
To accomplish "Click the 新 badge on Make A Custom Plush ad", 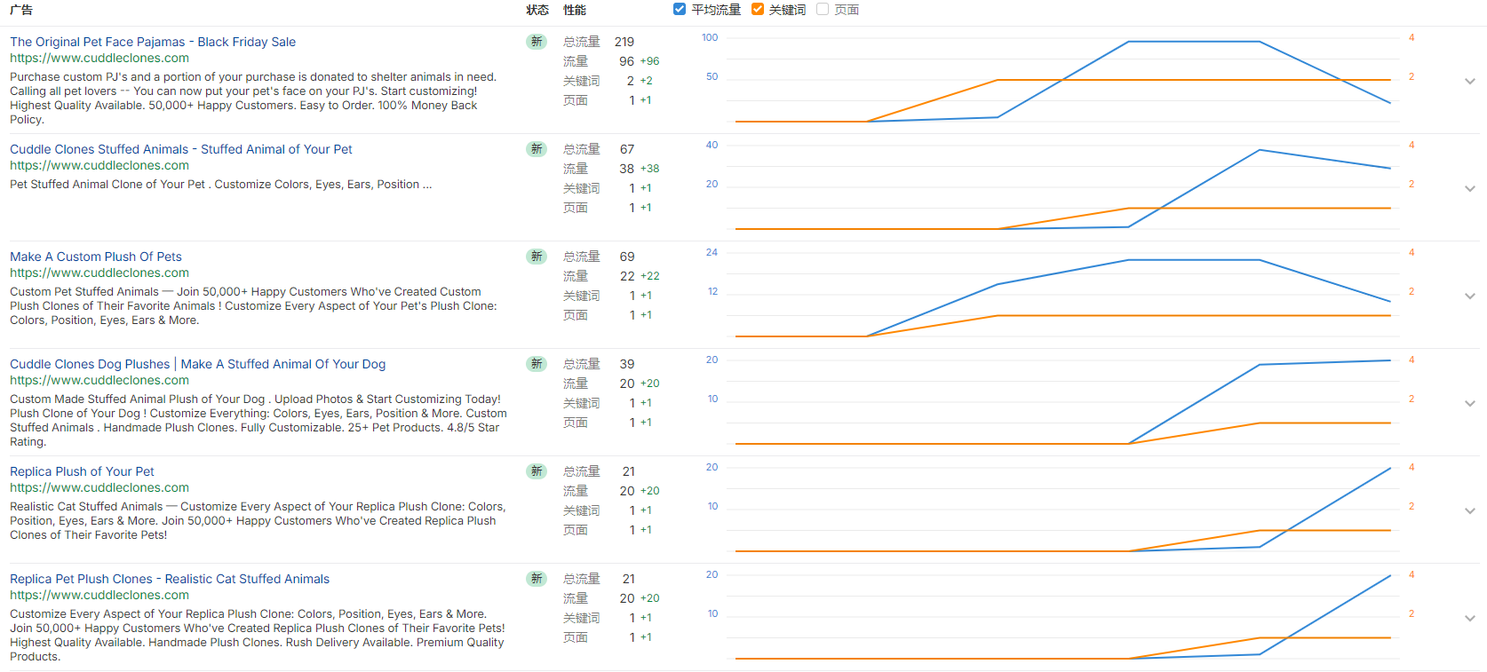I will tap(537, 257).
